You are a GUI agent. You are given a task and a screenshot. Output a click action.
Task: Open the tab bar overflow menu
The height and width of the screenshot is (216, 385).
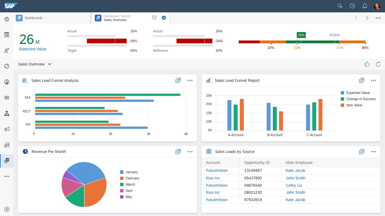coord(378,18)
